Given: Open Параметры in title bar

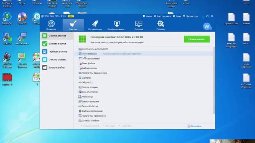Looking at the screenshot, I should [x=190, y=16].
